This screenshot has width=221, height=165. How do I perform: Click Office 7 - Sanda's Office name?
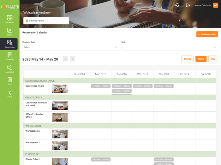pyautogui.click(x=34, y=115)
